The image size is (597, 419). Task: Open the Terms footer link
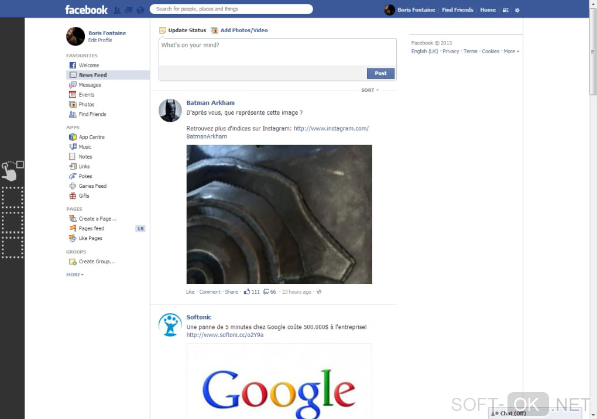click(470, 51)
